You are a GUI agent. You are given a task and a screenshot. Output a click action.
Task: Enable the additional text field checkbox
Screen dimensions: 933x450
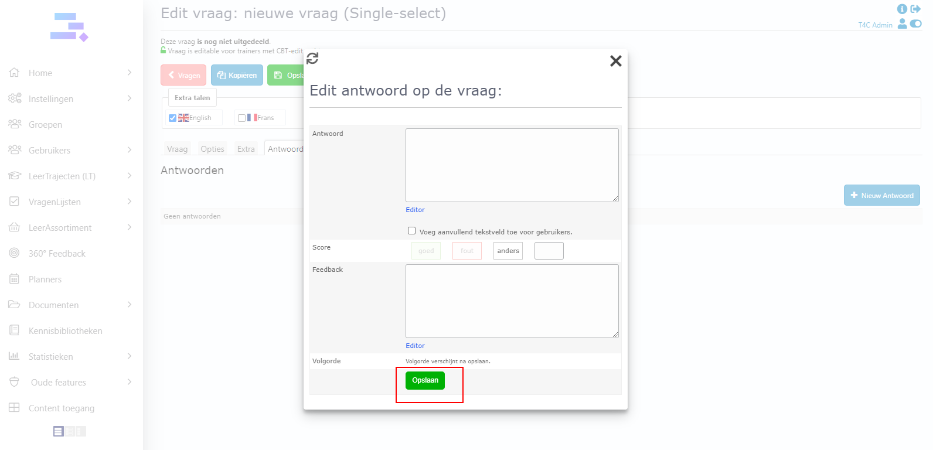click(x=411, y=231)
